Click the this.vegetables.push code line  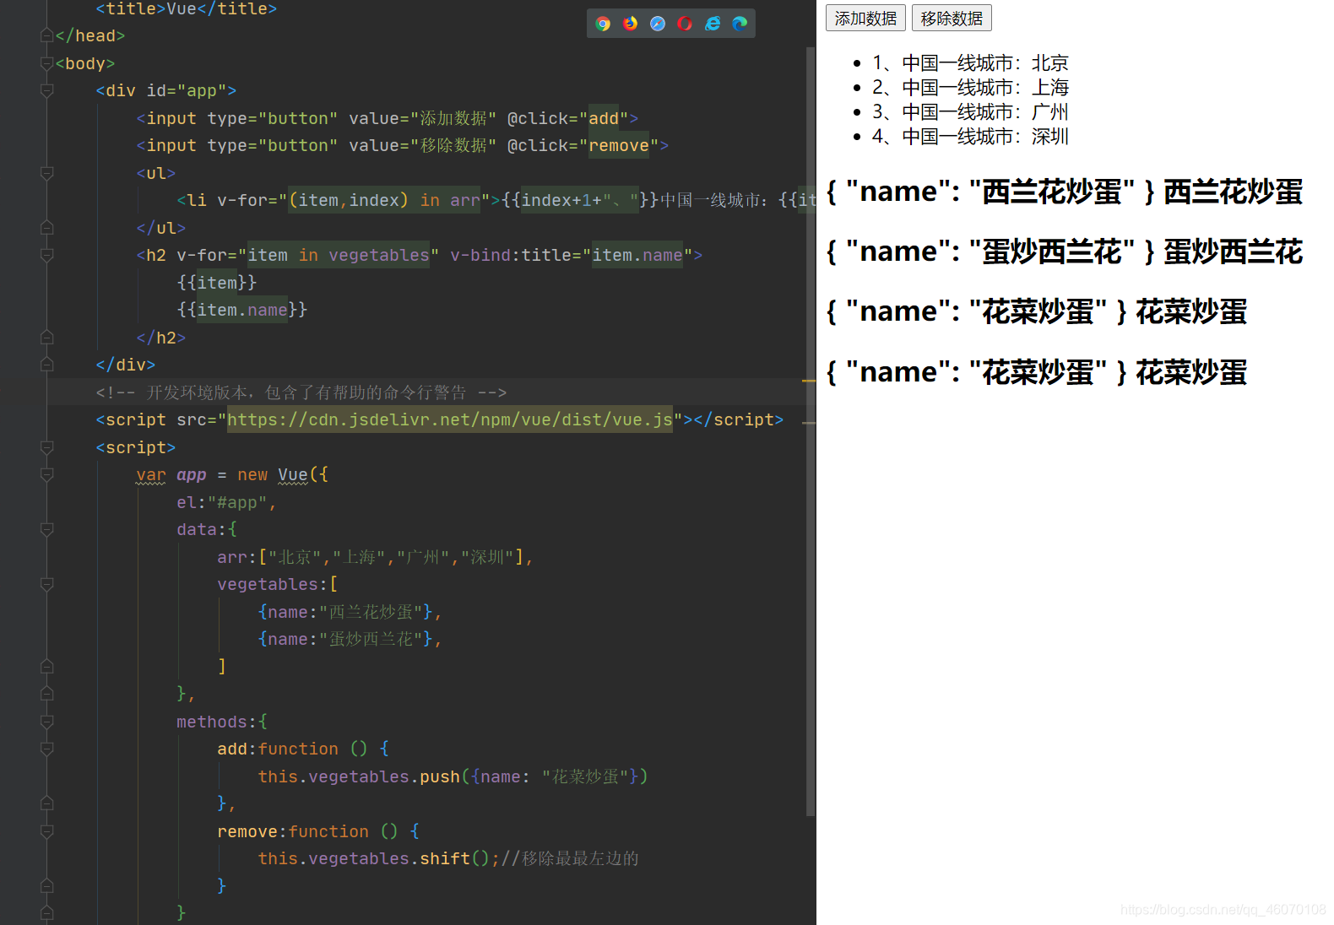coord(453,776)
